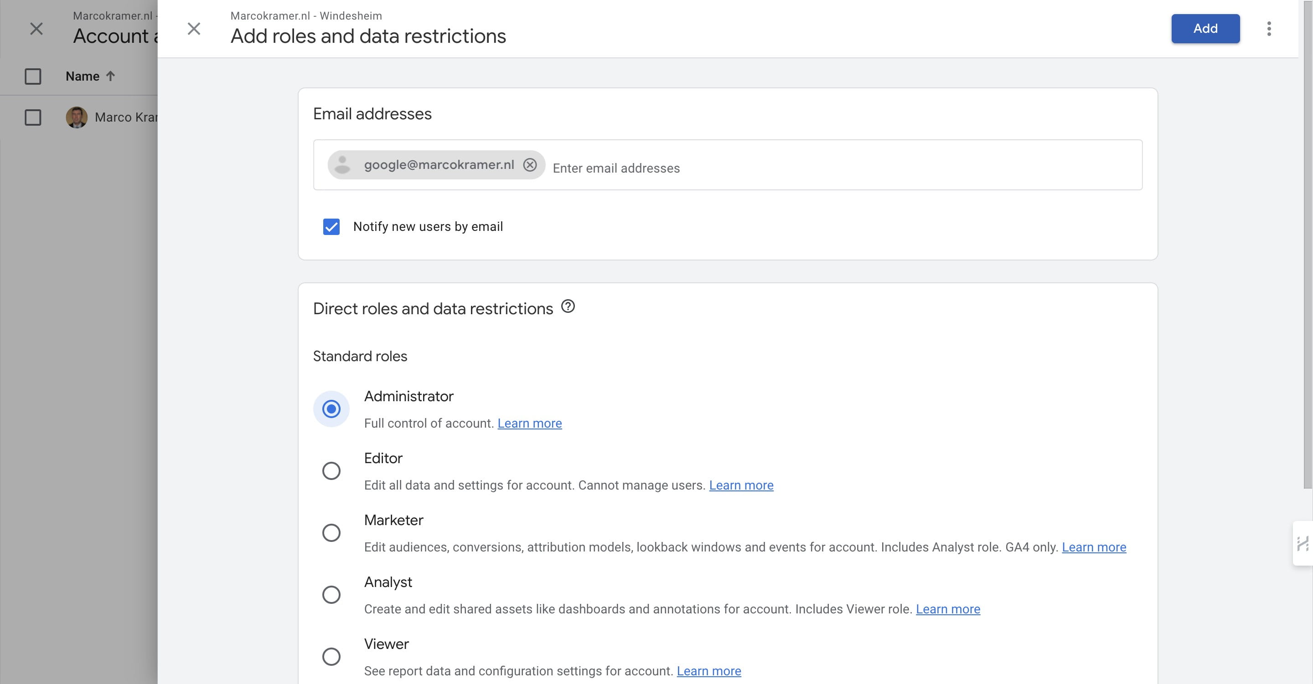Select Administrator role radio button

click(x=331, y=409)
